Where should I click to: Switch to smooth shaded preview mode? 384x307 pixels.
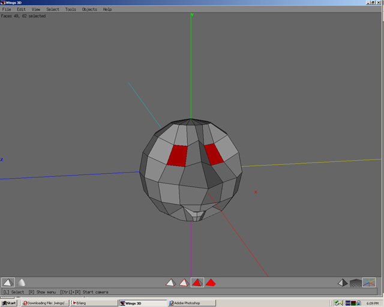tap(22, 282)
